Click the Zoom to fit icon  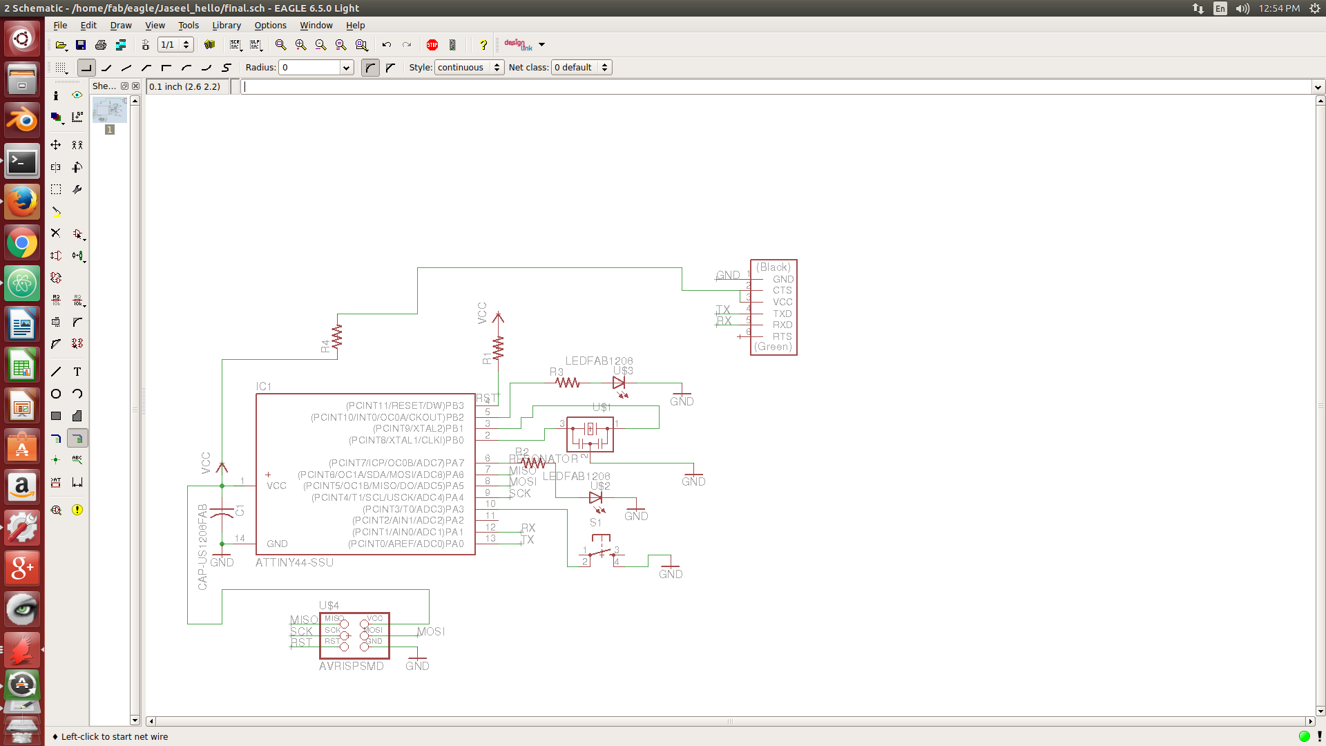click(x=281, y=45)
